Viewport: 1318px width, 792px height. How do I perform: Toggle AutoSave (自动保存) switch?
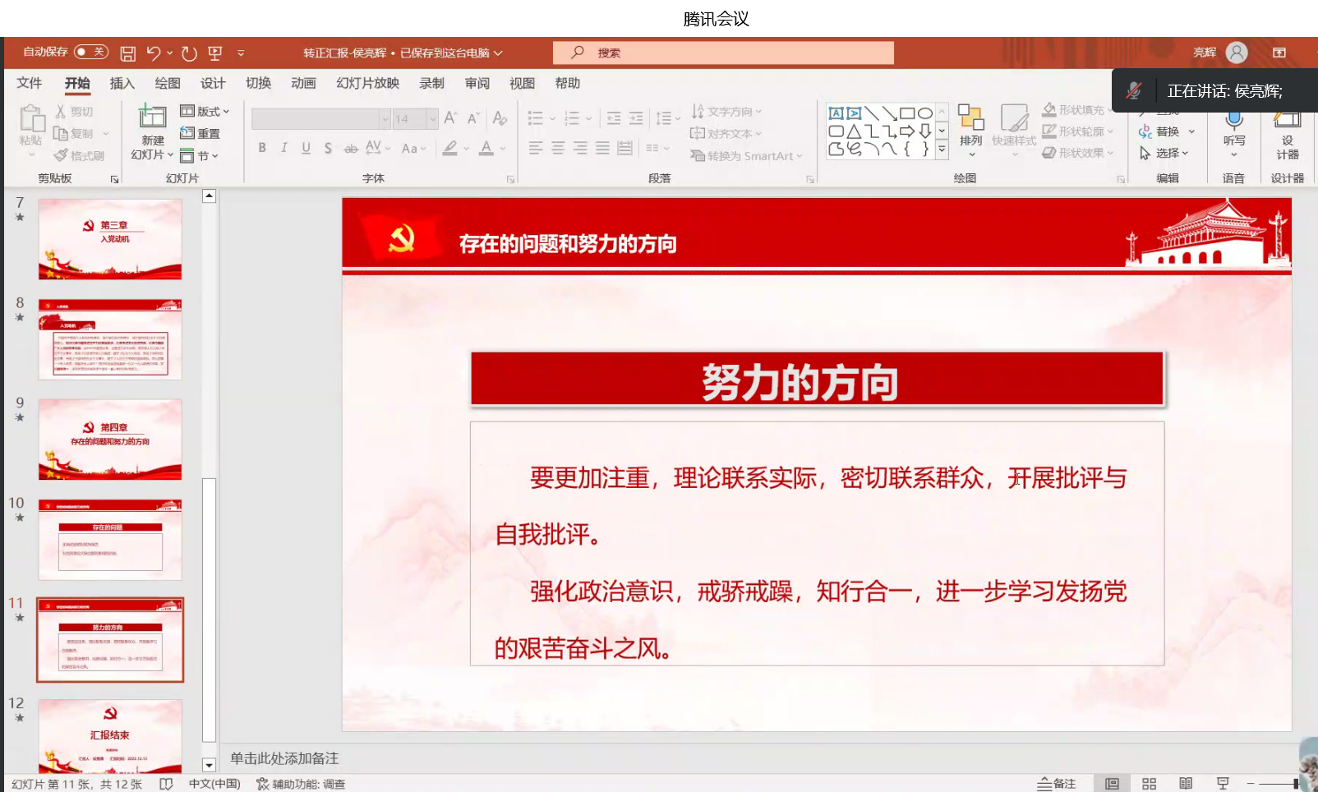click(x=90, y=52)
